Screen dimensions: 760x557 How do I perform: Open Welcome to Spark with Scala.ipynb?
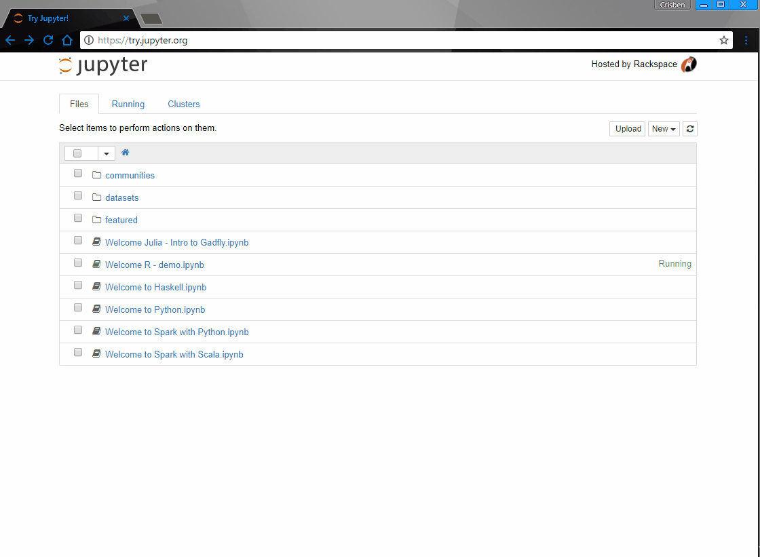(174, 355)
